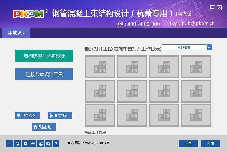Image resolution: width=227 pixels, height=152 pixels.
Task: Open 结构建模与分析设计 module
Action: [44, 56]
